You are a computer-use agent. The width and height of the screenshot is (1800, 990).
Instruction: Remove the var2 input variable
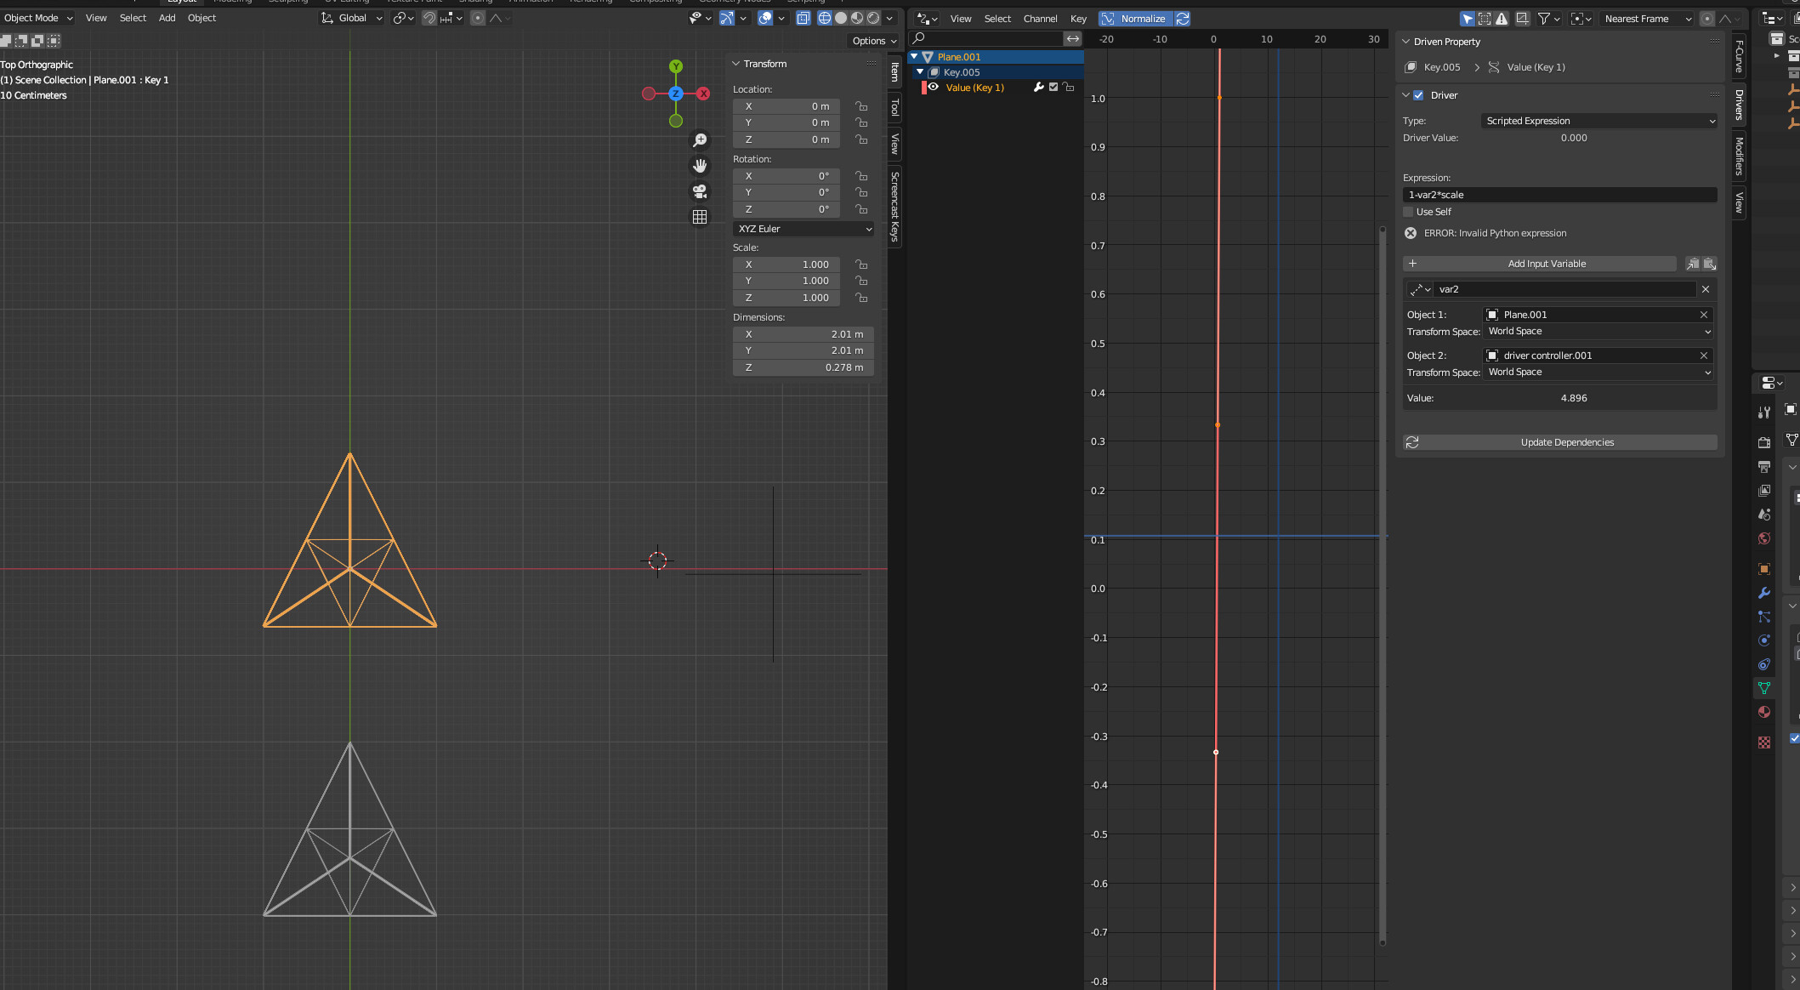pos(1706,289)
